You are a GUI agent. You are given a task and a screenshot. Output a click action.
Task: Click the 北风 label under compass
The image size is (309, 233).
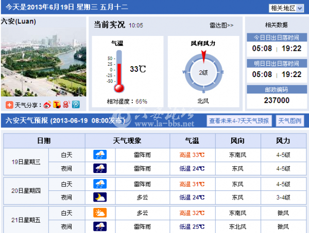tap(203, 101)
